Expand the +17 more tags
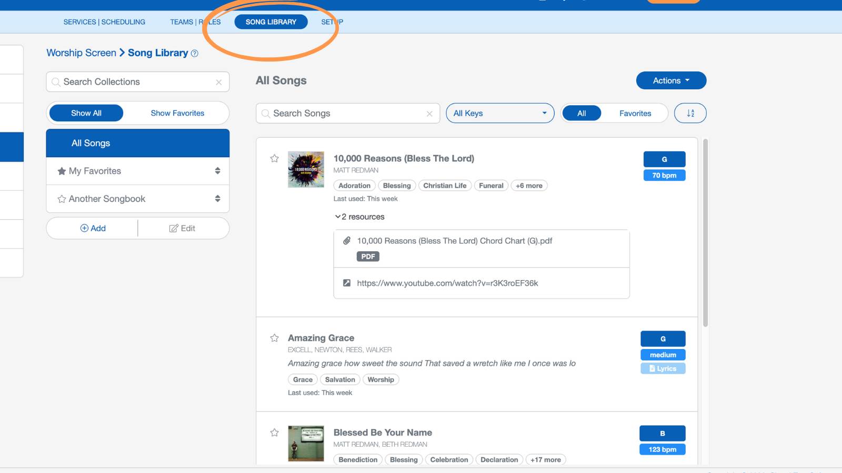Viewport: 842px width, 473px height. coord(545,459)
